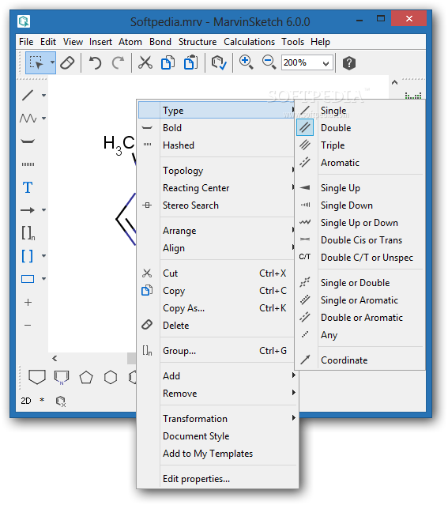The height and width of the screenshot is (505, 448).
Task: Click the Zoom In magnifier icon
Action: coord(246,62)
